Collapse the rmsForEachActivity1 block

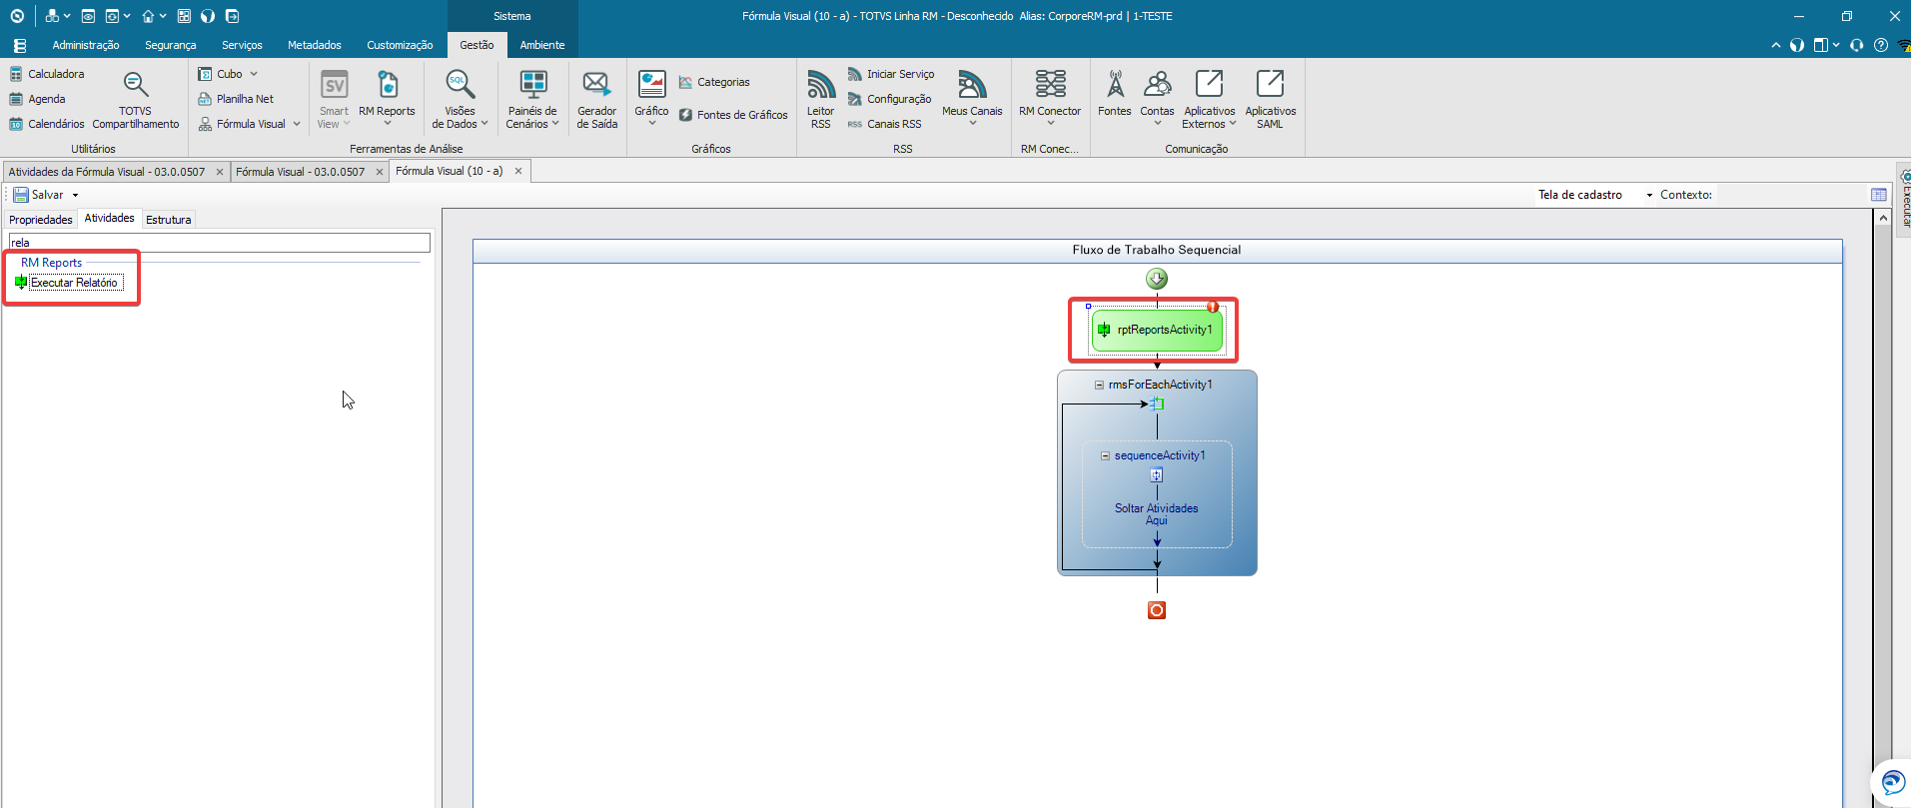[1099, 385]
